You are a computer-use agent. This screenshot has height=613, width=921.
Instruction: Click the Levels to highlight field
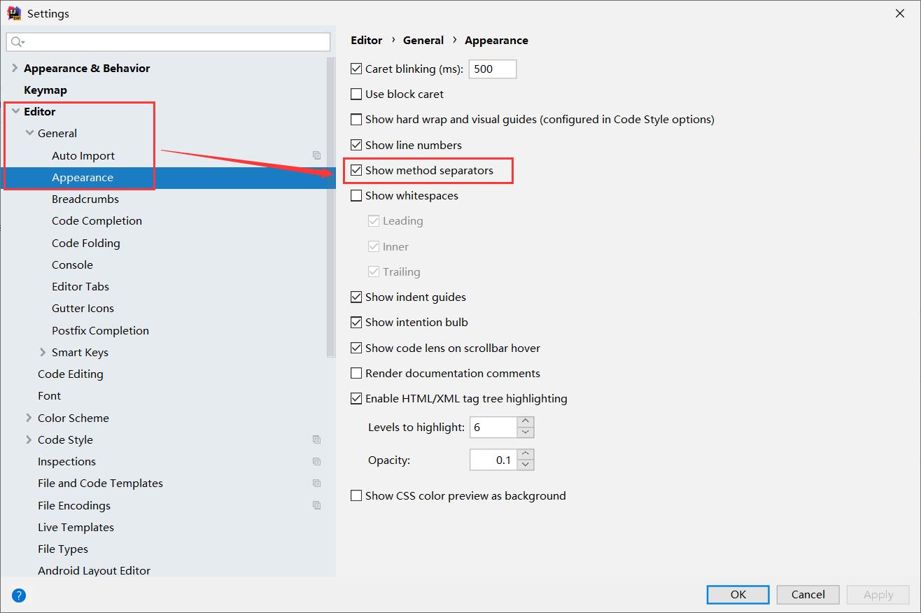click(493, 427)
